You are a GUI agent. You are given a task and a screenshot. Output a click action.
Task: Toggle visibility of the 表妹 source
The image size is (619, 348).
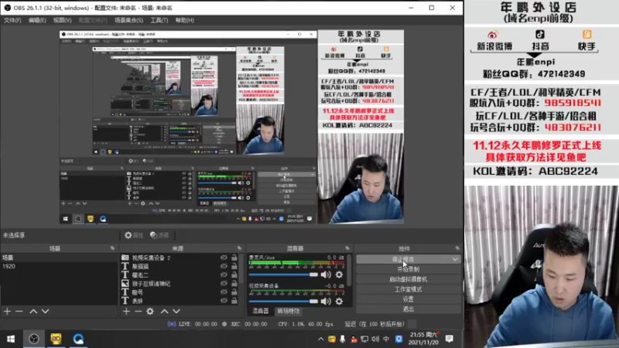tap(224, 301)
